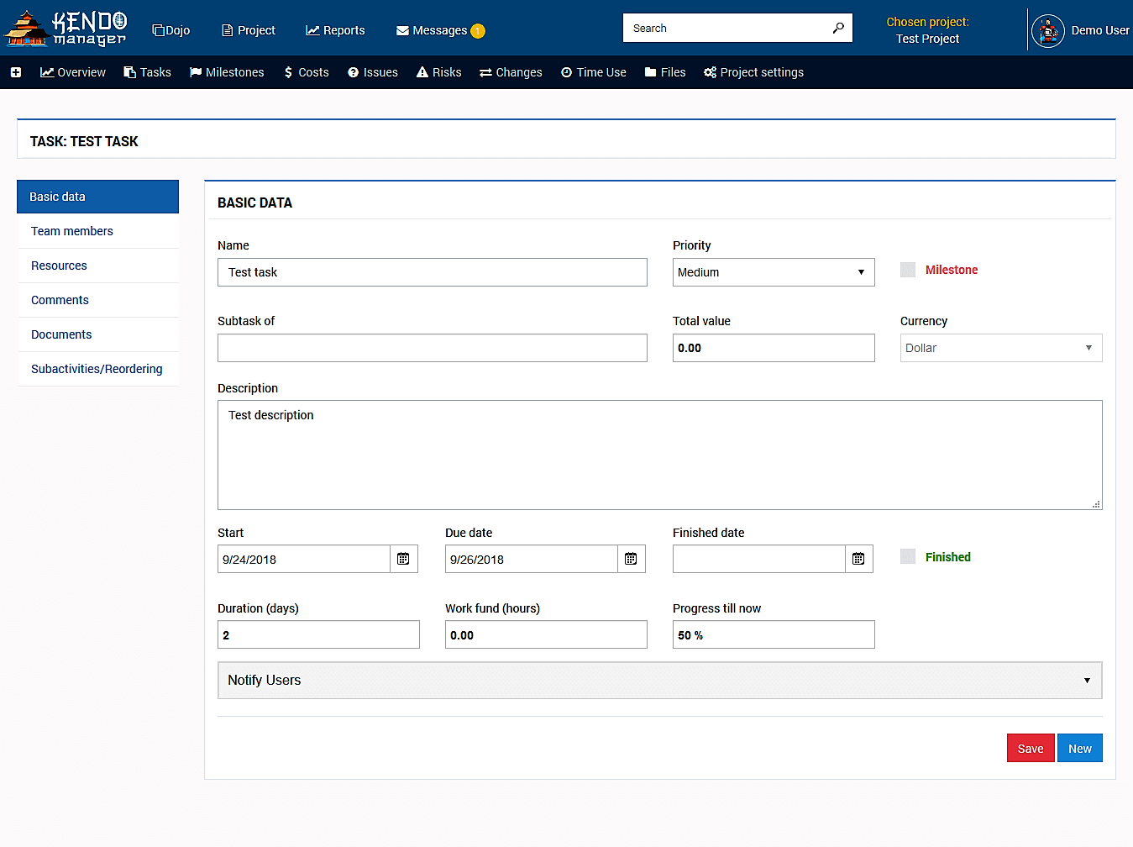Click the Due date field

[532, 559]
